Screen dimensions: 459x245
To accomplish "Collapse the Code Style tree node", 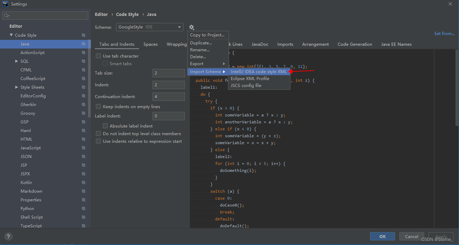I will 11,35.
